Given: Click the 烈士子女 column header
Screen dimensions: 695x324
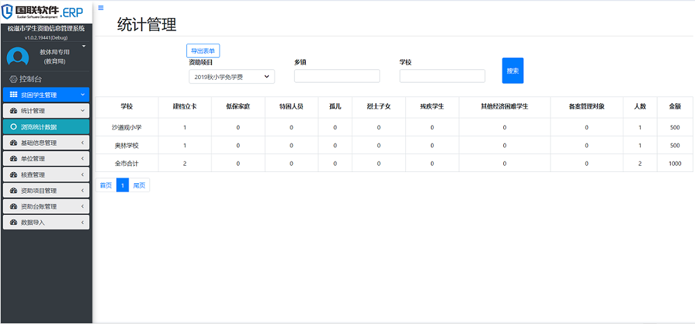Looking at the screenshot, I should coord(379,107).
